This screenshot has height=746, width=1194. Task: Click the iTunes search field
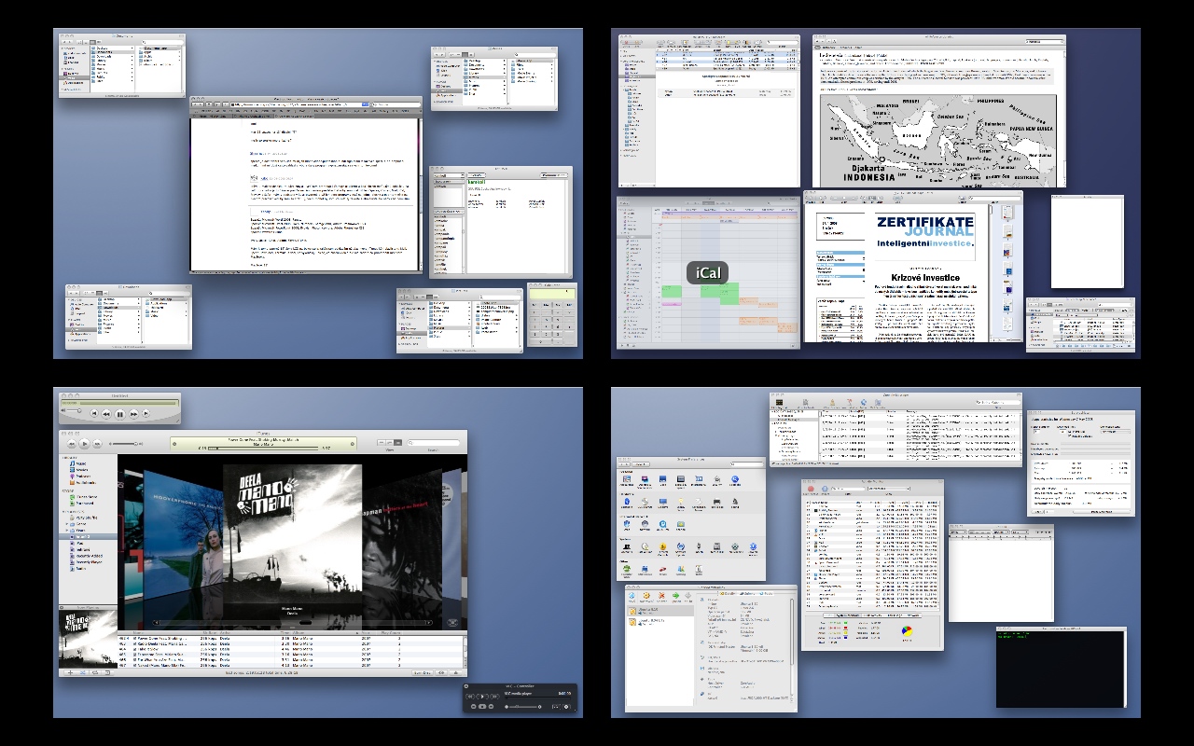[x=434, y=443]
